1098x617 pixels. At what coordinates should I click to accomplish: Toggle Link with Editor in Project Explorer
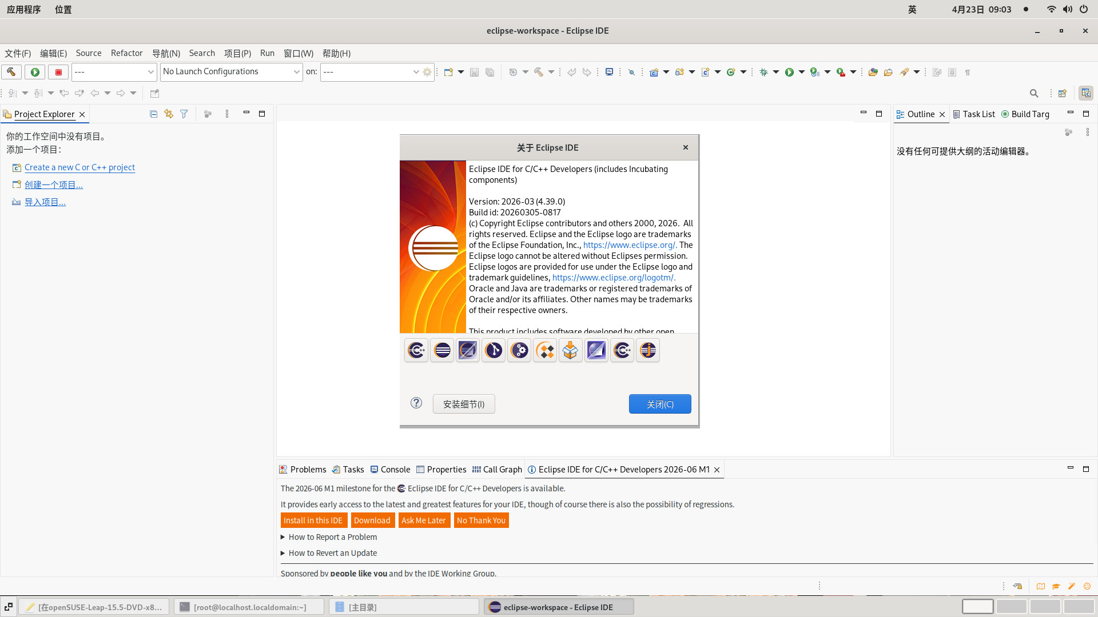click(169, 114)
